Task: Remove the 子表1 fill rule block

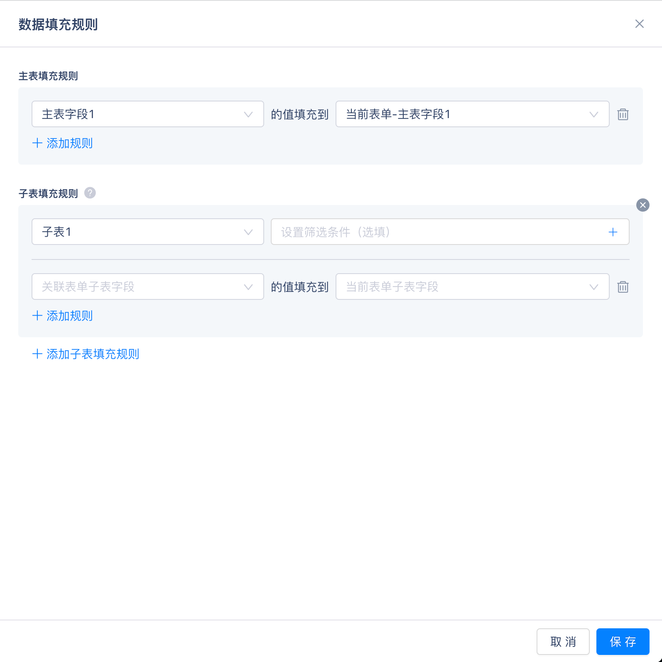Action: click(x=643, y=205)
